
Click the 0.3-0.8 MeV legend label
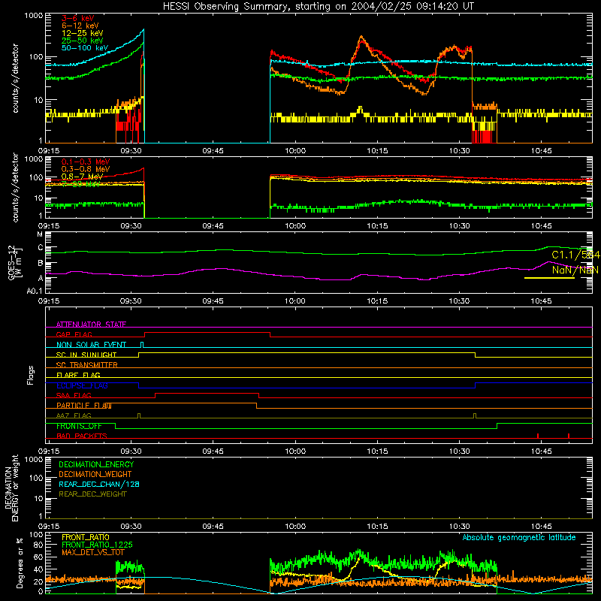pos(86,169)
